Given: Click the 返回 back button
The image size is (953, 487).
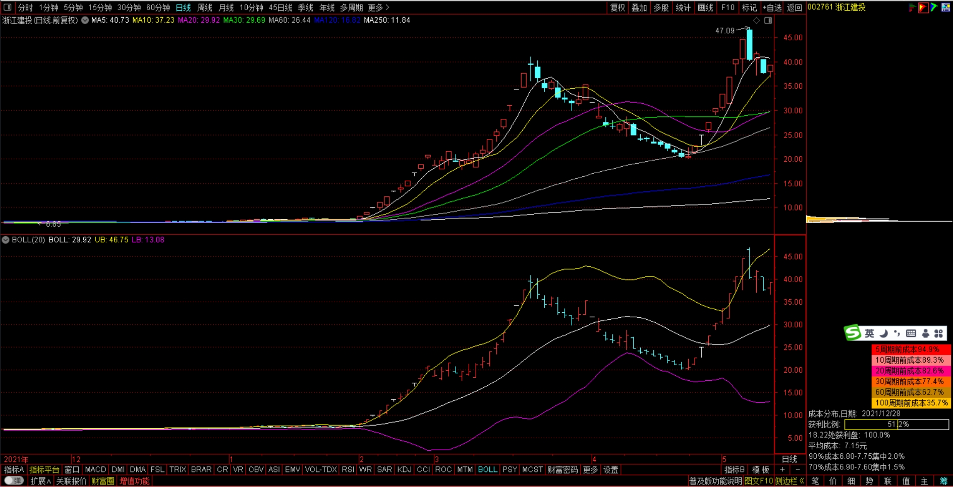Looking at the screenshot, I should click(x=795, y=8).
